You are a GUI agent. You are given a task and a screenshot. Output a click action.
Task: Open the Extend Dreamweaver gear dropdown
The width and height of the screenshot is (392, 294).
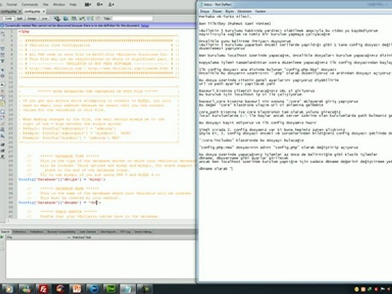point(100,4)
